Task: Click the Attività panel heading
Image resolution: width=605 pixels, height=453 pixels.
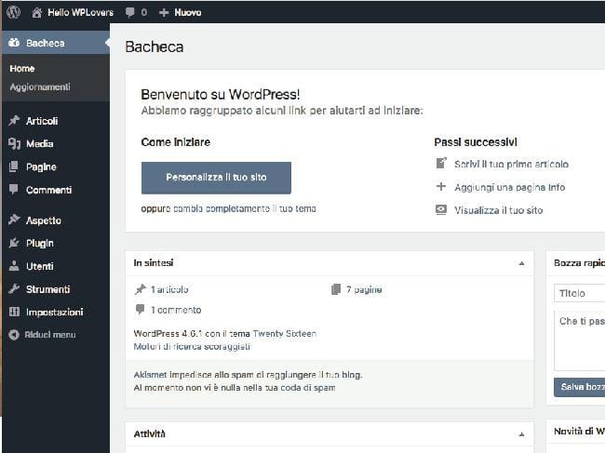Action: pos(149,433)
